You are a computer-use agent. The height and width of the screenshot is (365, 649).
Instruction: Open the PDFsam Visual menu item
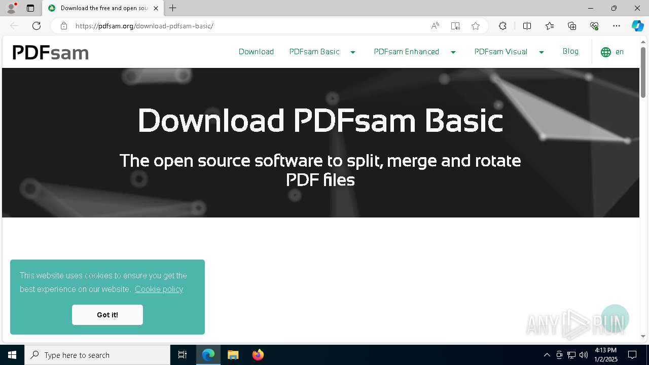tap(501, 52)
